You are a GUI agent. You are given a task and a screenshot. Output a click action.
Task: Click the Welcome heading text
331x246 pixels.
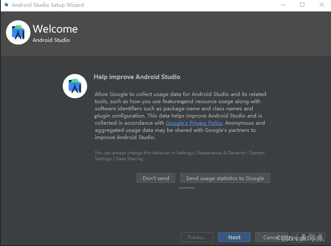55,29
